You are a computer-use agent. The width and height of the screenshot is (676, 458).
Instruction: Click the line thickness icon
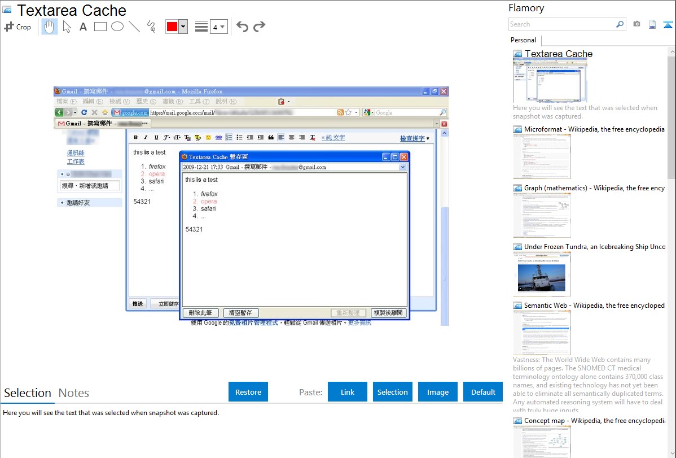point(201,27)
